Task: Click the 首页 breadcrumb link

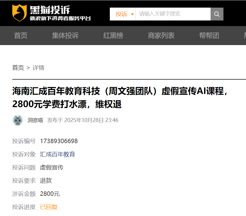Action: click(18, 68)
